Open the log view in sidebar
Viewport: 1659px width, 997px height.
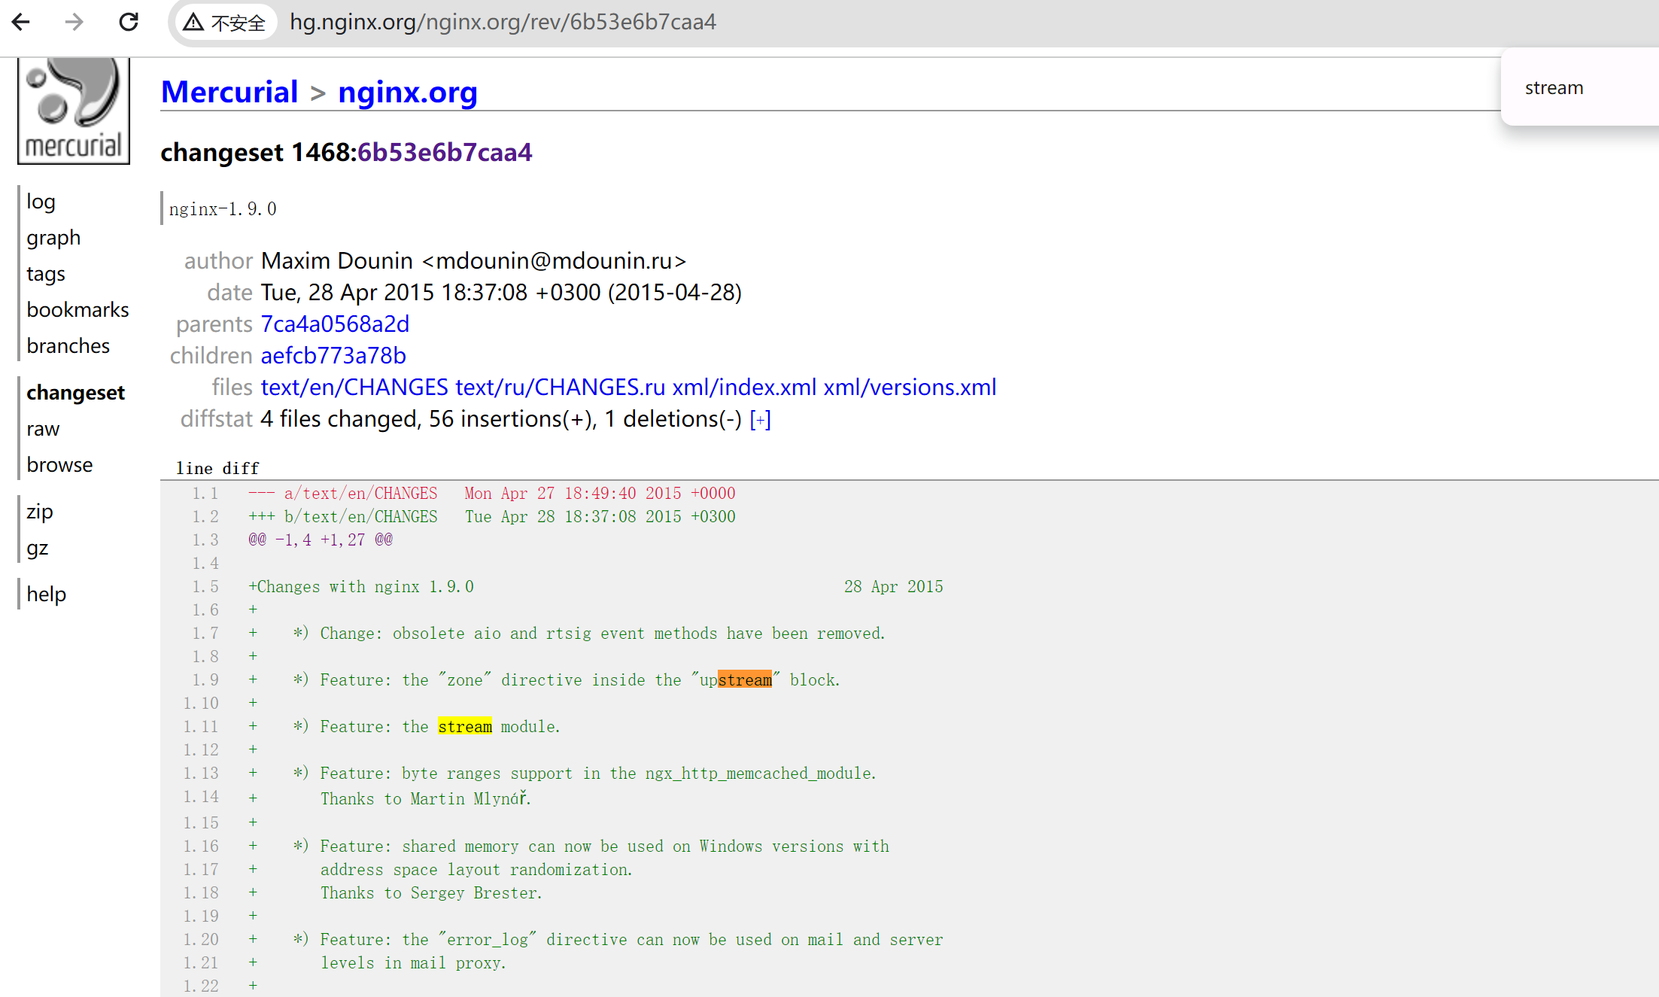[x=41, y=201]
